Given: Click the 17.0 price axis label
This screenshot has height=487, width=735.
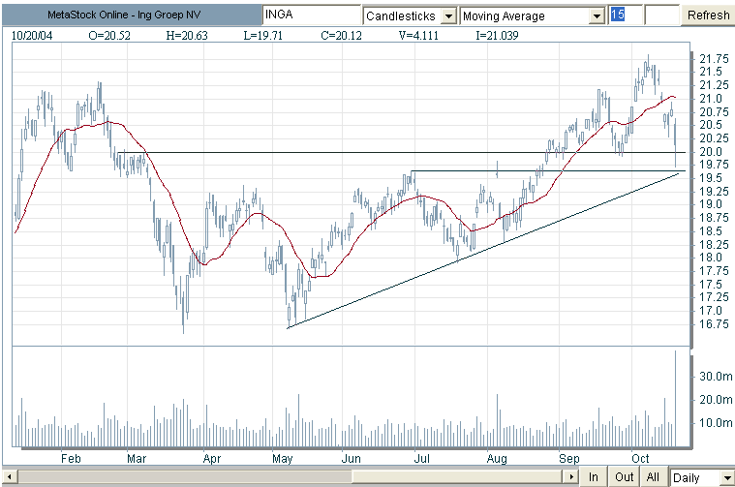Looking at the screenshot, I should pos(711,310).
